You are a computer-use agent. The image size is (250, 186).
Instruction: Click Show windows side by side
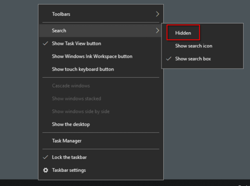click(101, 111)
